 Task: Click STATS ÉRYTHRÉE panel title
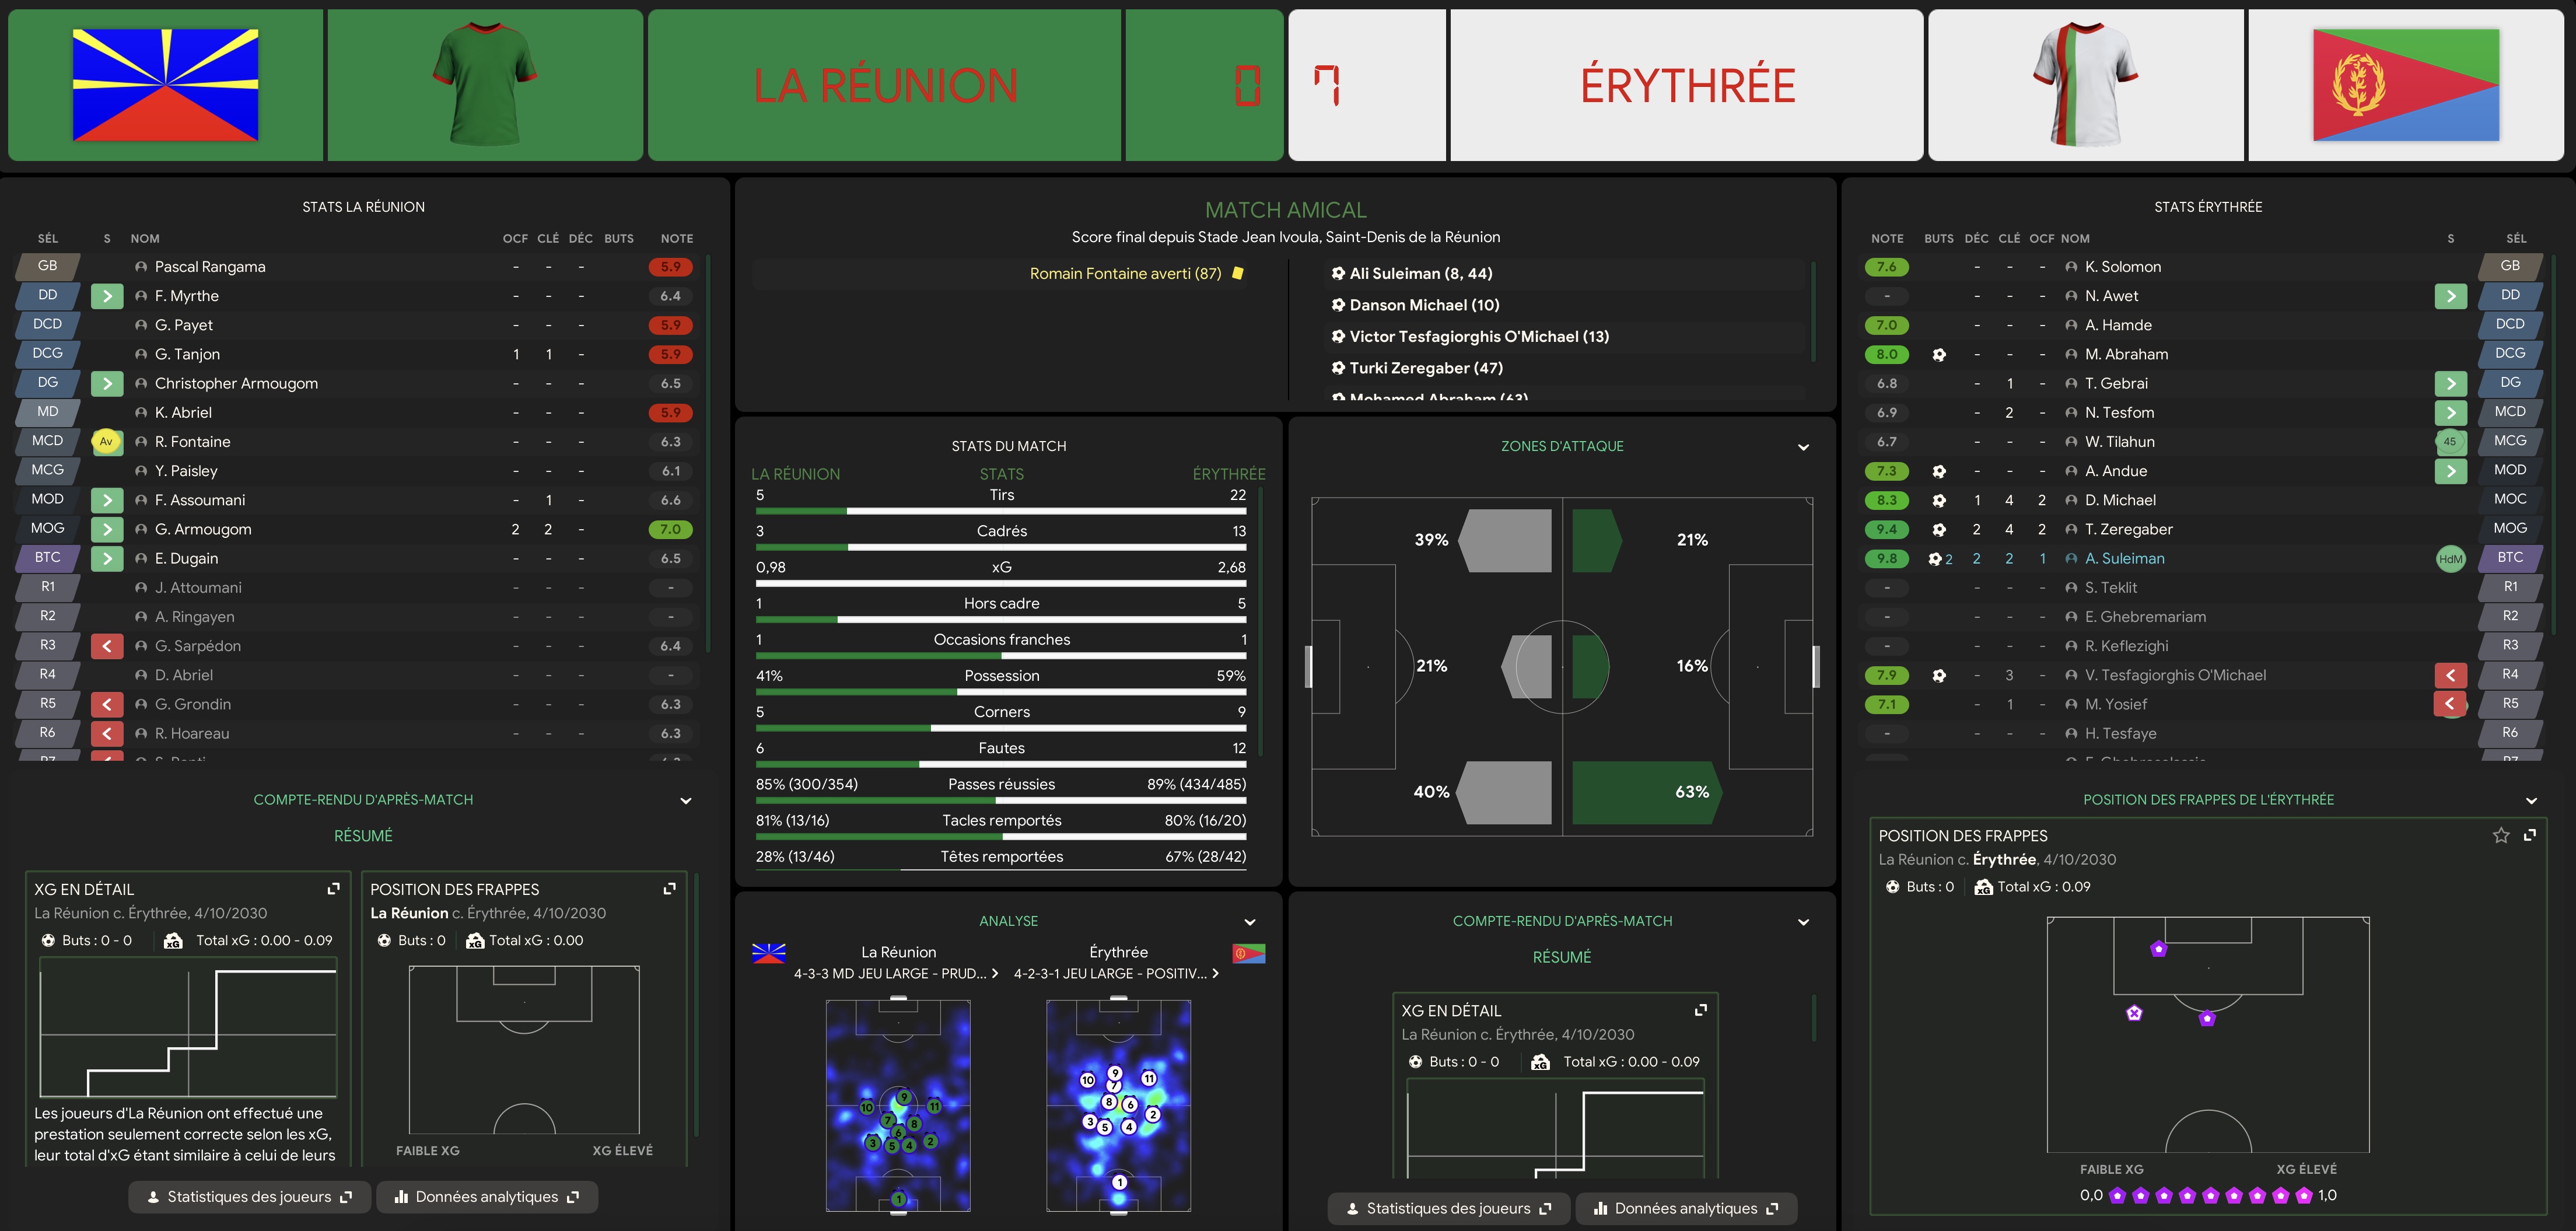2208,207
